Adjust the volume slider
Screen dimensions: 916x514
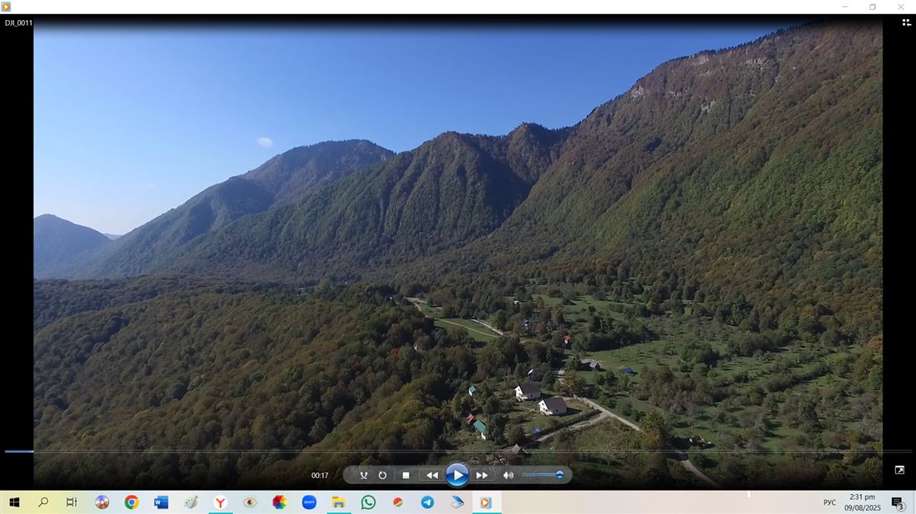[x=543, y=475]
